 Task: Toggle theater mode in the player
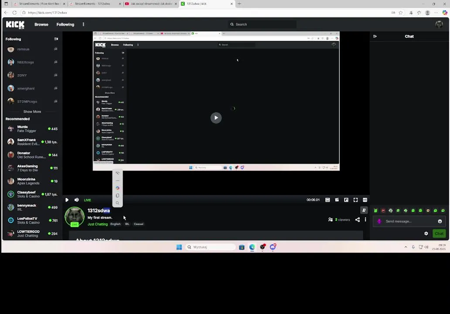tap(327, 200)
